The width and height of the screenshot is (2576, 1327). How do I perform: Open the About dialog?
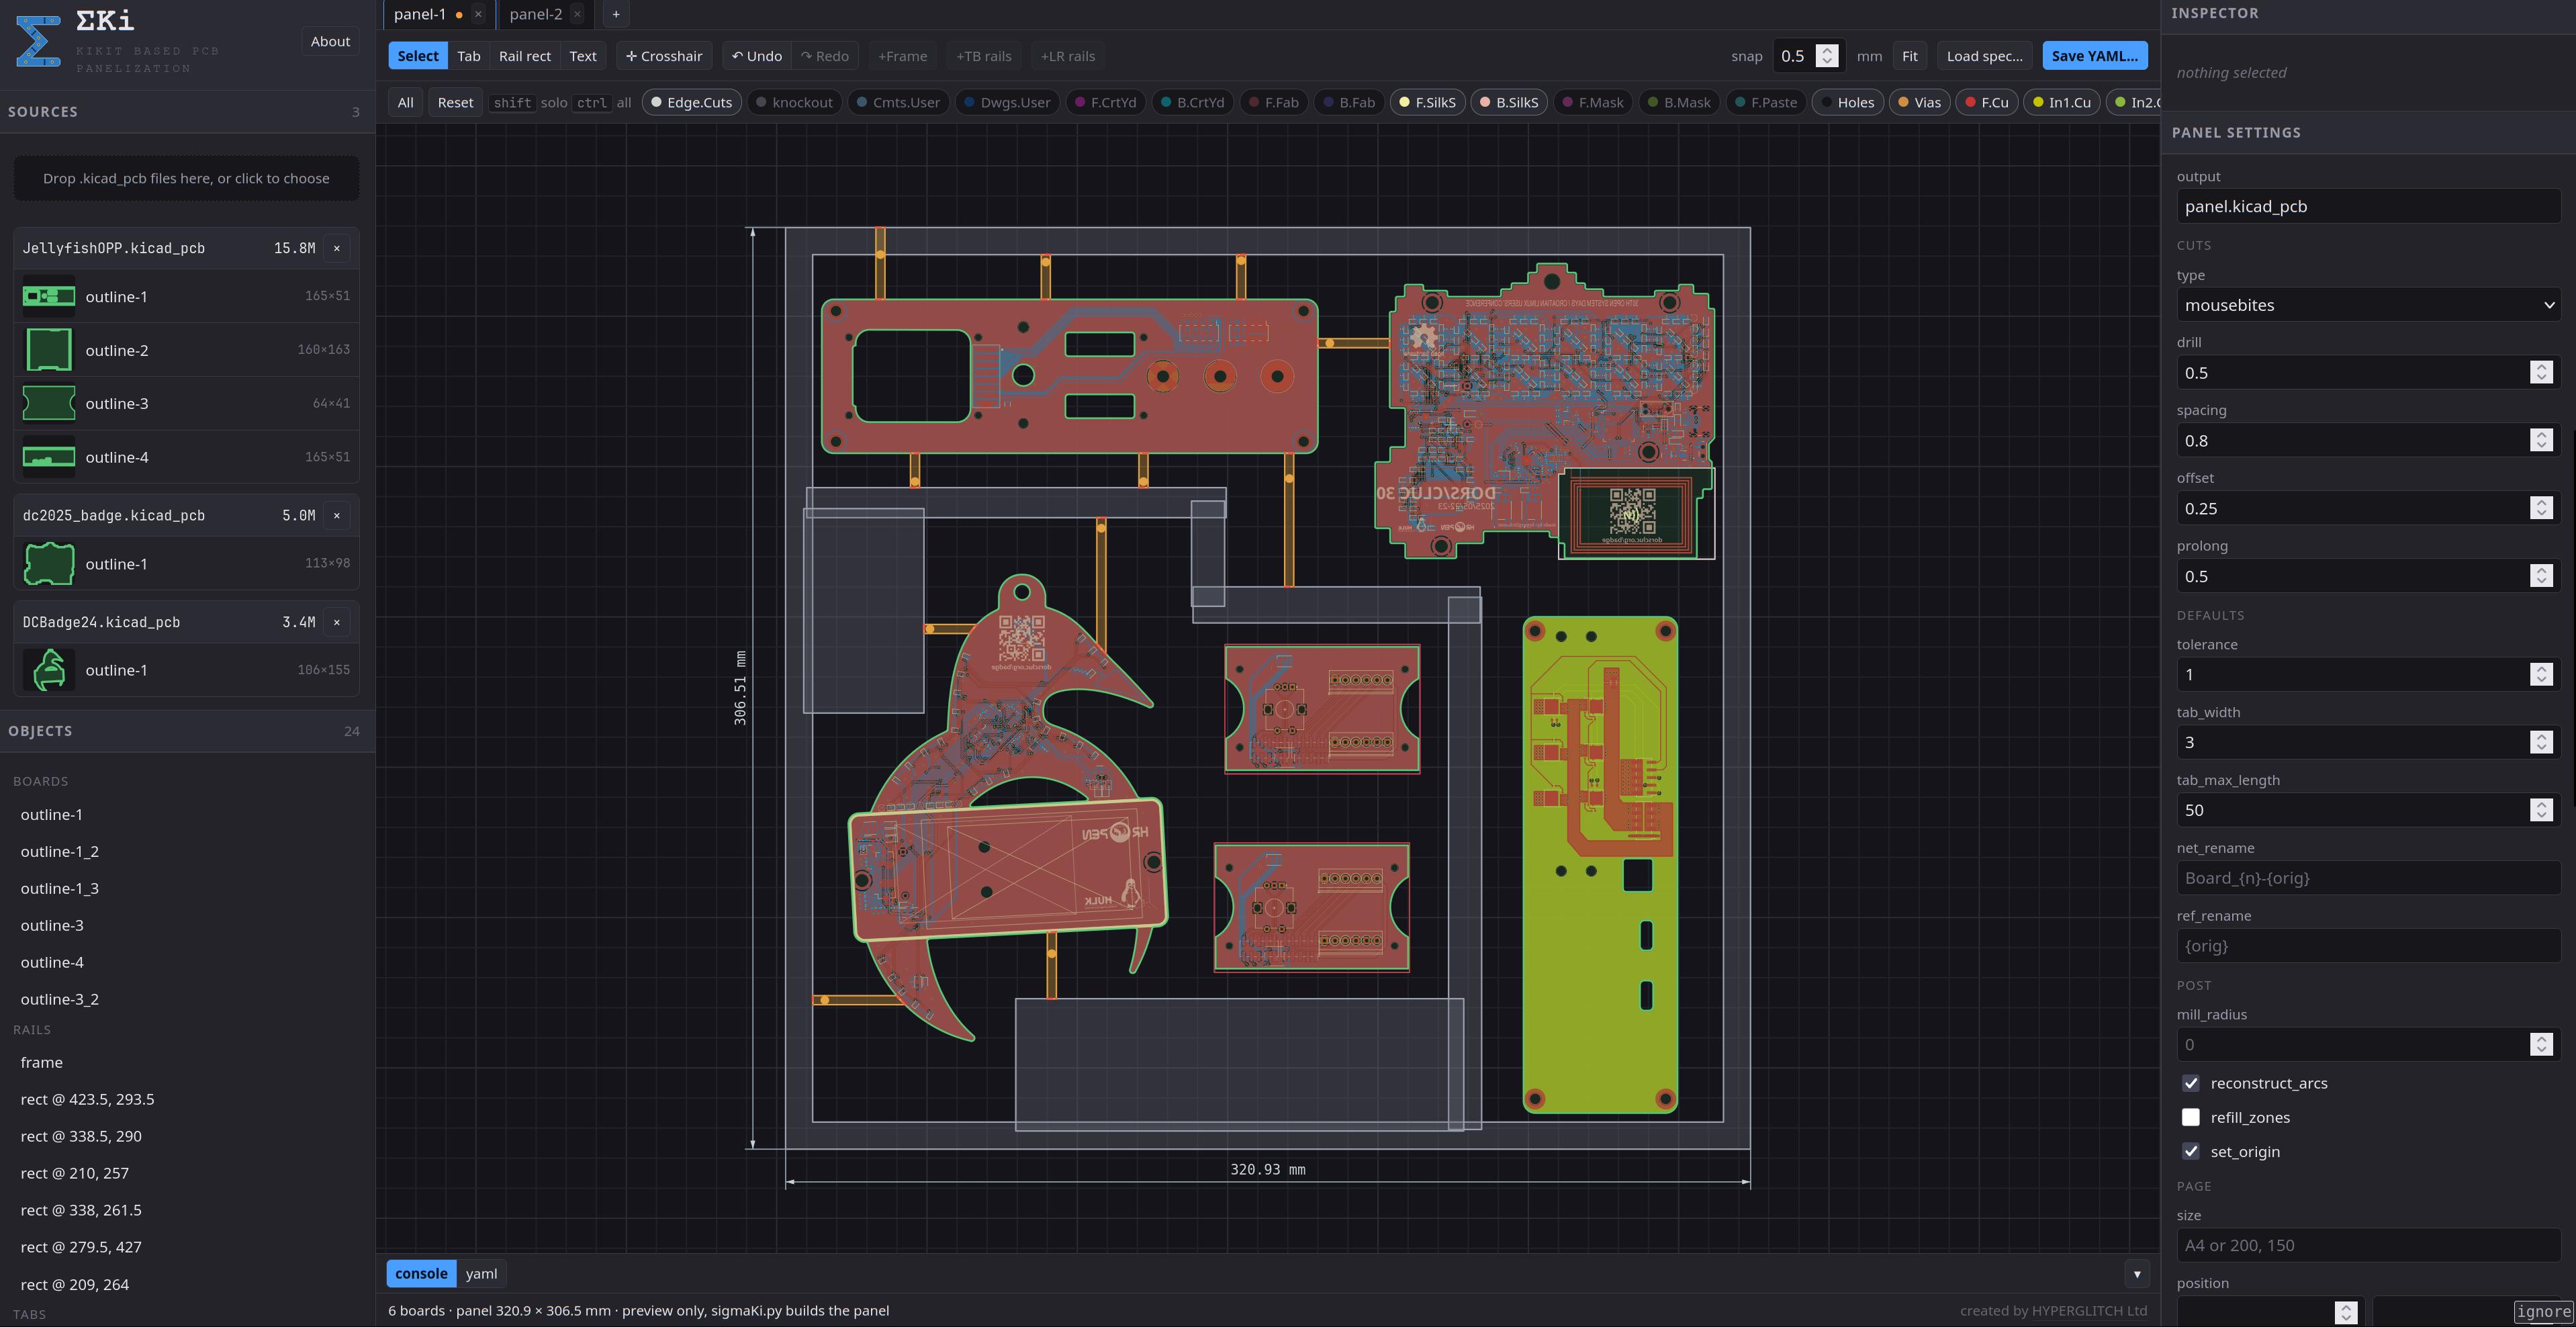pyautogui.click(x=330, y=41)
